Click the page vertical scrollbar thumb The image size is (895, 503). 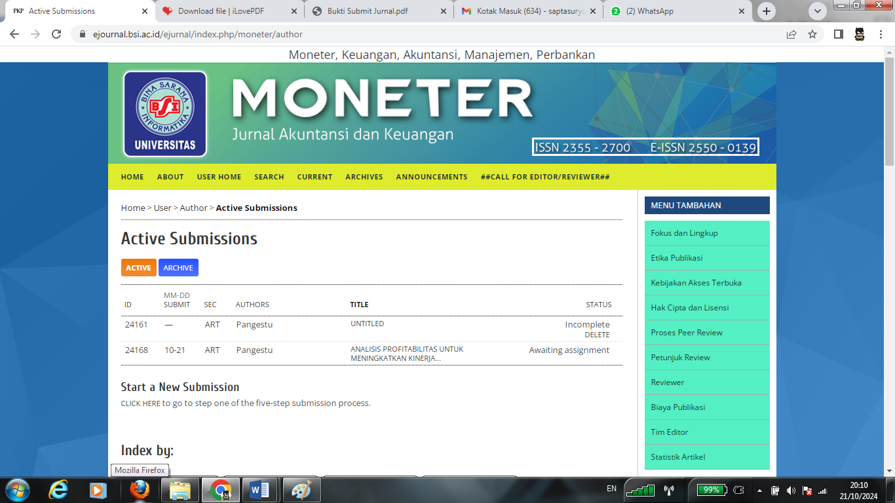(x=889, y=111)
